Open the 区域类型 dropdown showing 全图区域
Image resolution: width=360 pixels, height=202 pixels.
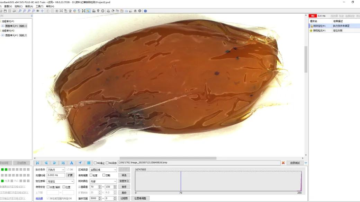click(103, 170)
